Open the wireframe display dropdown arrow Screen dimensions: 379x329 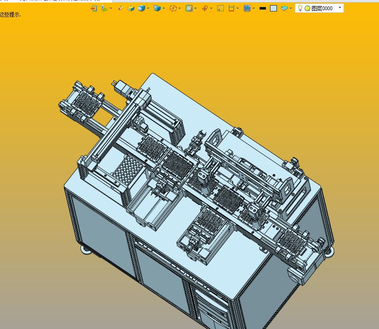[x=180, y=8]
